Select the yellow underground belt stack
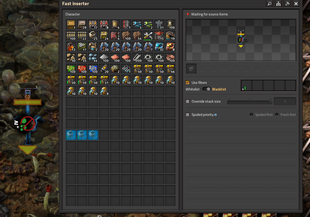The width and height of the screenshot is (310, 217). point(115,25)
